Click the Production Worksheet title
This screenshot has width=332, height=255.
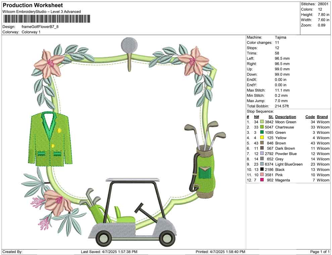point(33,5)
